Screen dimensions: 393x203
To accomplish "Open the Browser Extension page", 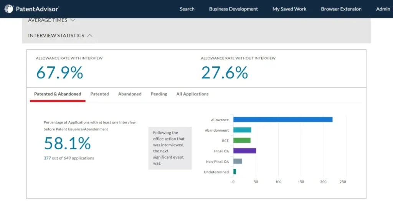I will pos(341,9).
